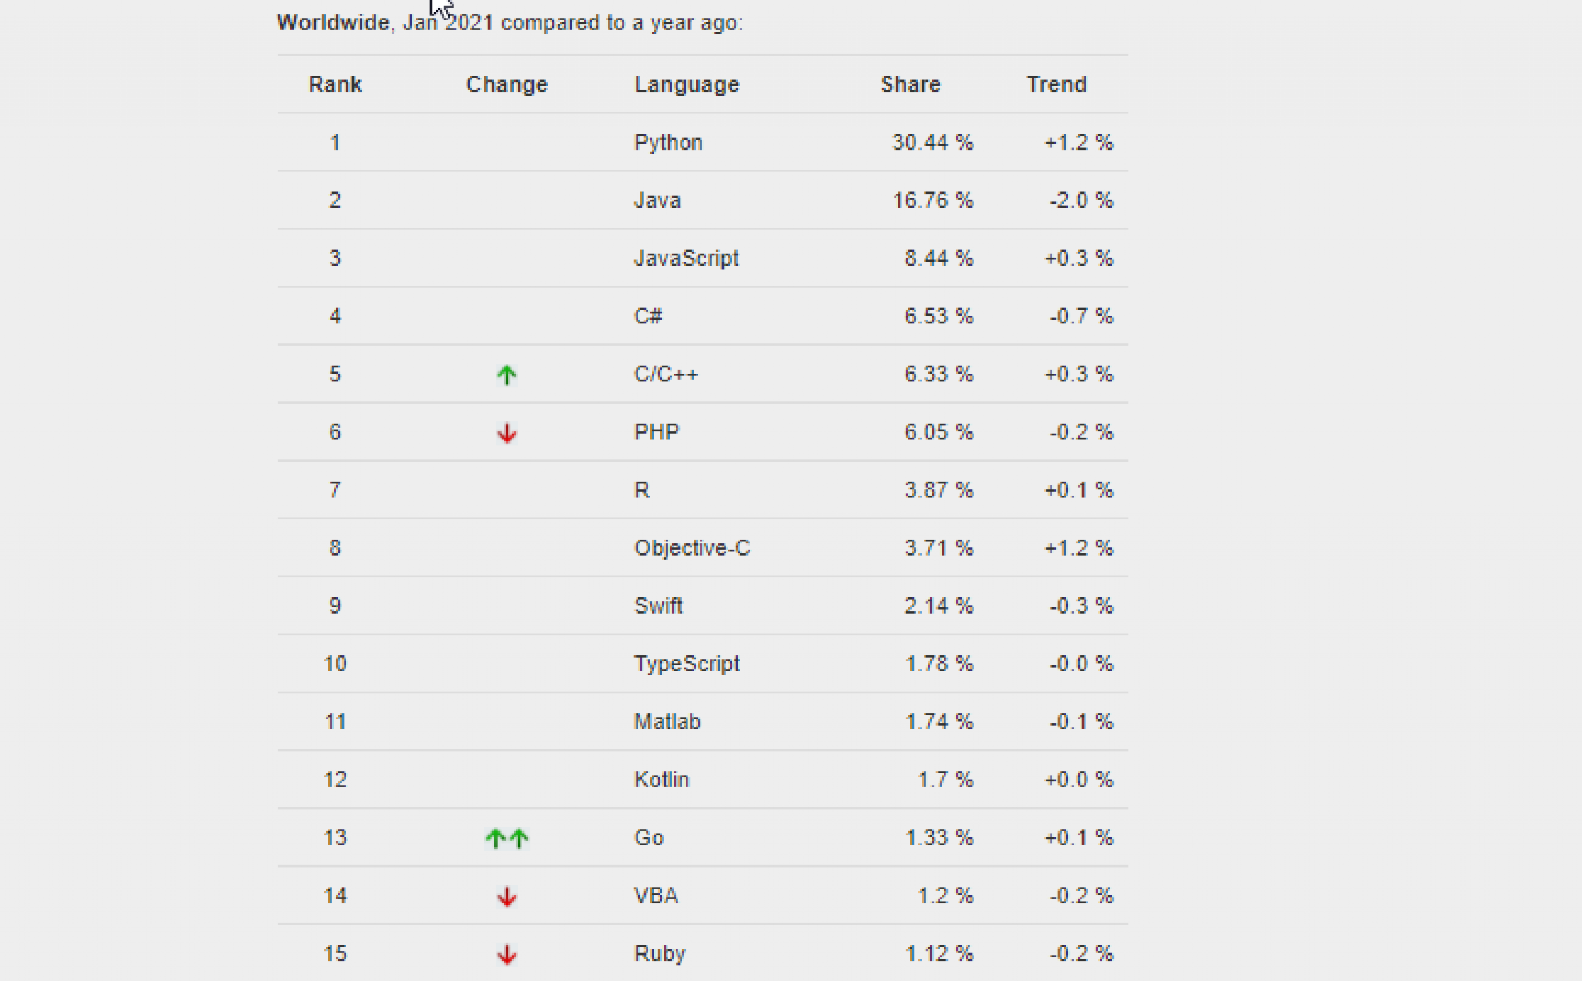Viewport: 1582px width, 981px height.
Task: Click Java's 16.76 % share value
Action: point(932,201)
